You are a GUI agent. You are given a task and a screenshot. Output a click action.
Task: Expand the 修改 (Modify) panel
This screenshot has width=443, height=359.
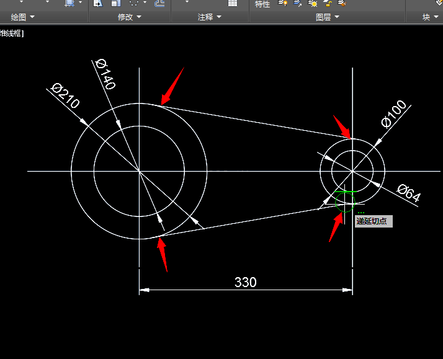(x=130, y=17)
